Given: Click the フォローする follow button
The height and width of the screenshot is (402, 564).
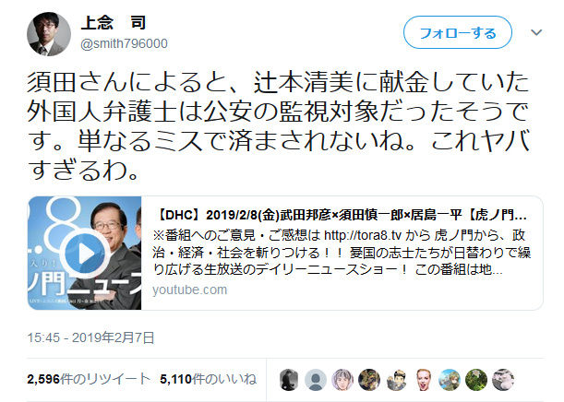Looking at the screenshot, I should click(x=458, y=32).
